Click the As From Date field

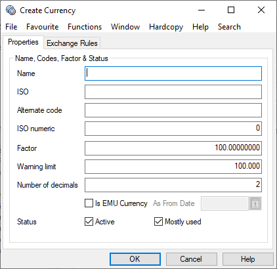click(224, 203)
